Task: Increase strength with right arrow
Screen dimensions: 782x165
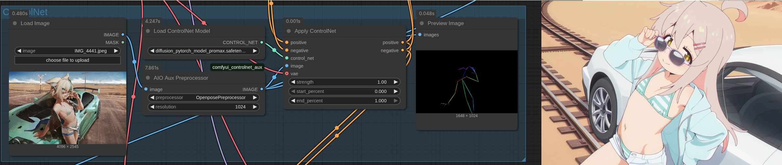Action: pyautogui.click(x=396, y=82)
